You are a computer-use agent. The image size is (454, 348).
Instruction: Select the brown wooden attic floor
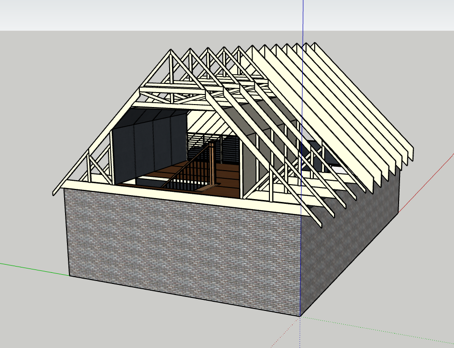click(227, 181)
